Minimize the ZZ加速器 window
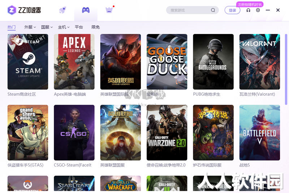This screenshot has height=193, width=289. pos(268,10)
